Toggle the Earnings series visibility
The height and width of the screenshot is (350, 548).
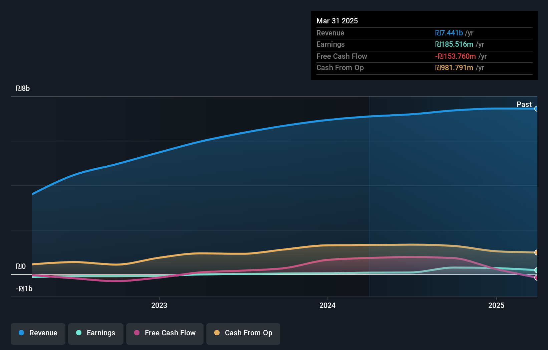pyautogui.click(x=95, y=334)
